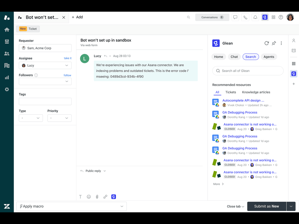This screenshot has height=224, width=299.
Task: Attach a file to the reply
Action: 97,197
